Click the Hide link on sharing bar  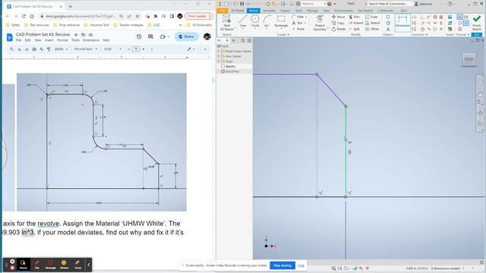301,265
